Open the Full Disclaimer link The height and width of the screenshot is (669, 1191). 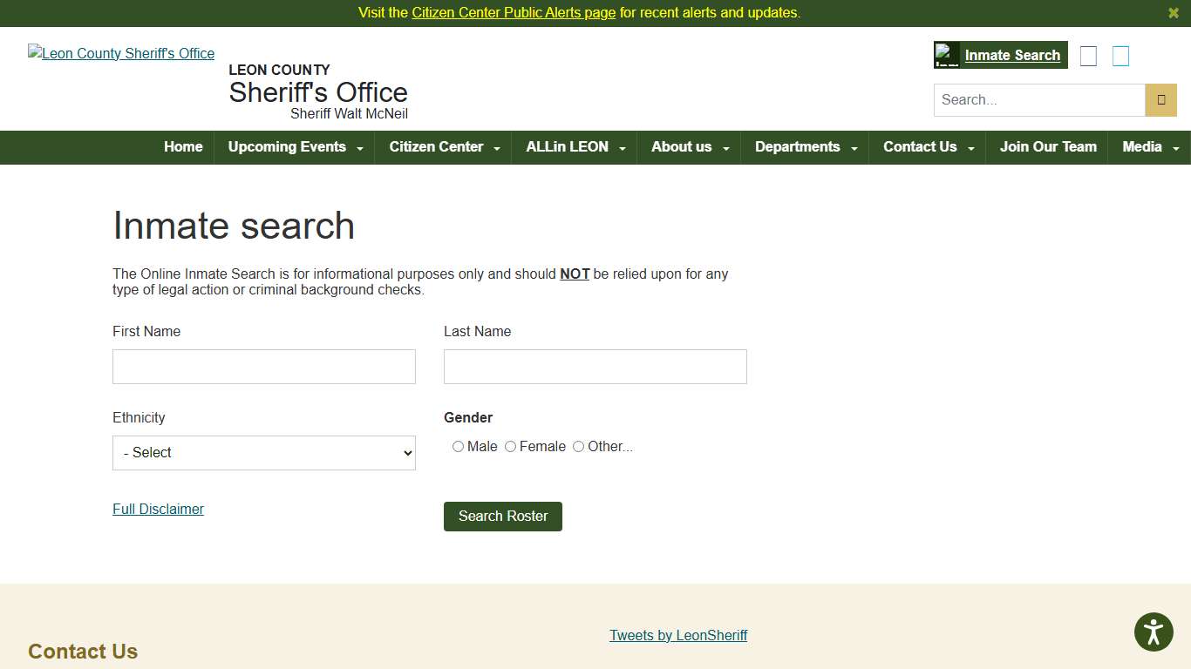click(158, 509)
